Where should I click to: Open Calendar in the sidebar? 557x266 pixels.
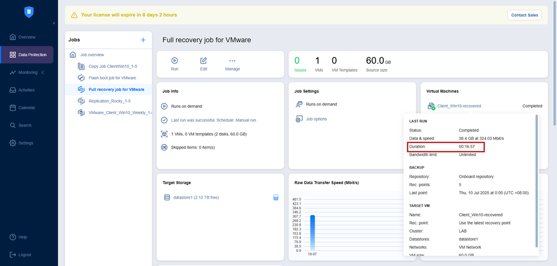click(27, 107)
